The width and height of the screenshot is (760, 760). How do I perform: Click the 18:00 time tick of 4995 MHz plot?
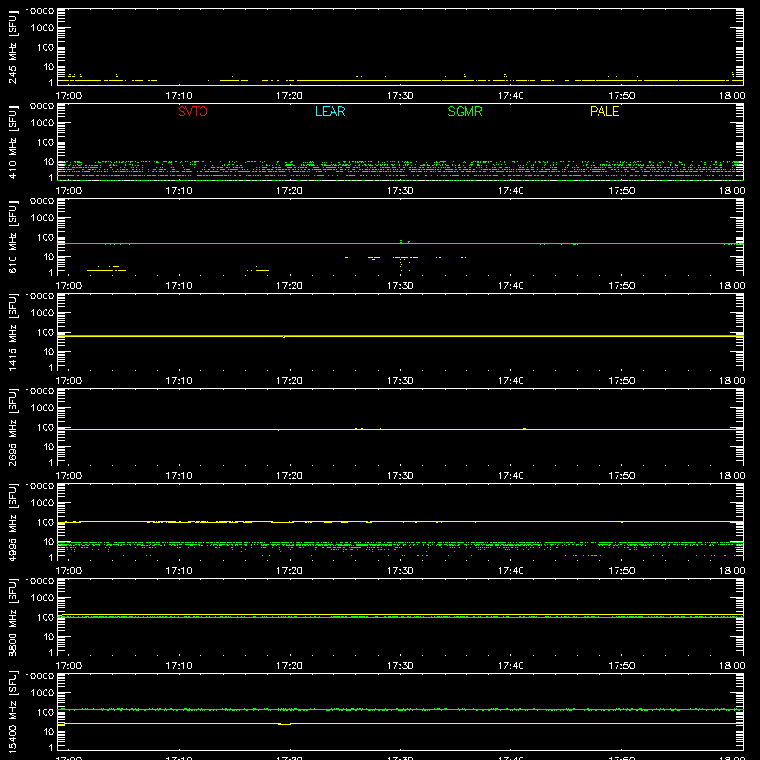(x=731, y=571)
